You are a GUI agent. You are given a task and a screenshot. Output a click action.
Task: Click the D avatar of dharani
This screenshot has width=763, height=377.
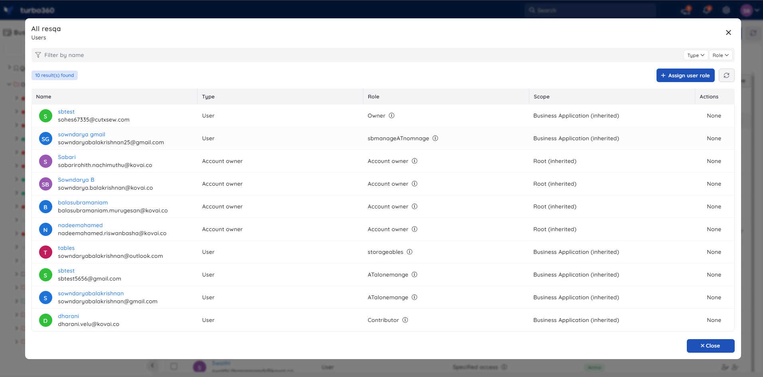45,320
